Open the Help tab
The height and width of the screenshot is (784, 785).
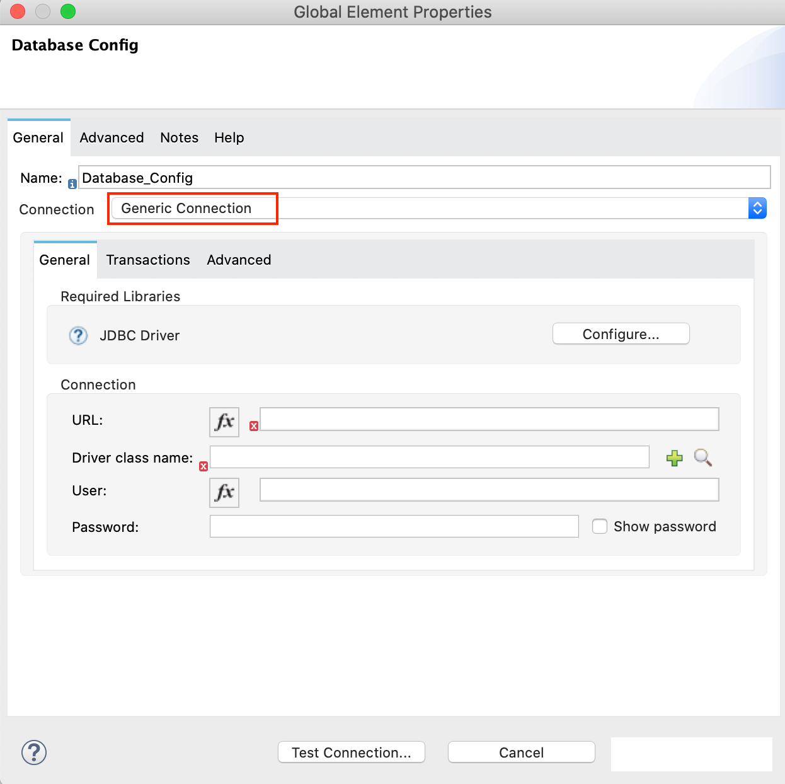(229, 137)
